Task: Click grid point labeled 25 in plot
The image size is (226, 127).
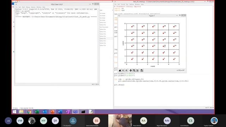Action: click(132, 27)
